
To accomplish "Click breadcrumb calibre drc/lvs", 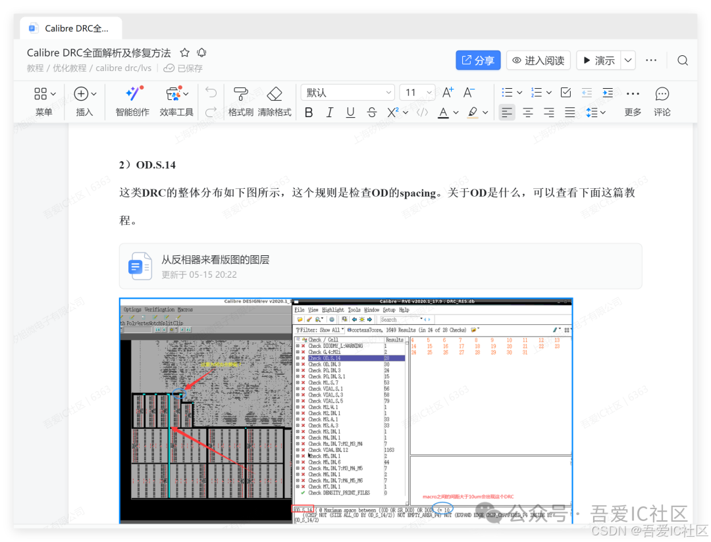I will [123, 68].
